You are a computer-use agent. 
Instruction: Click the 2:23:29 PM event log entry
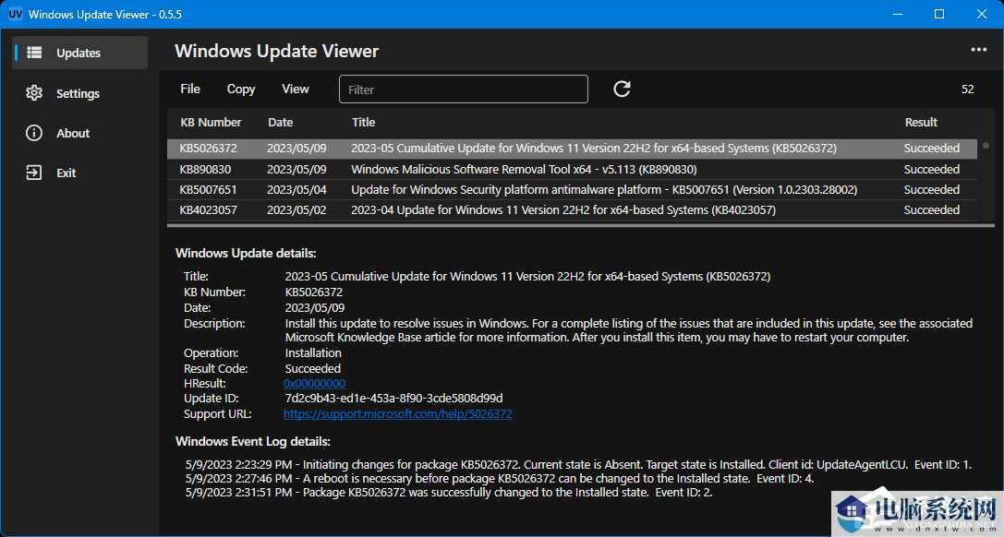click(579, 465)
